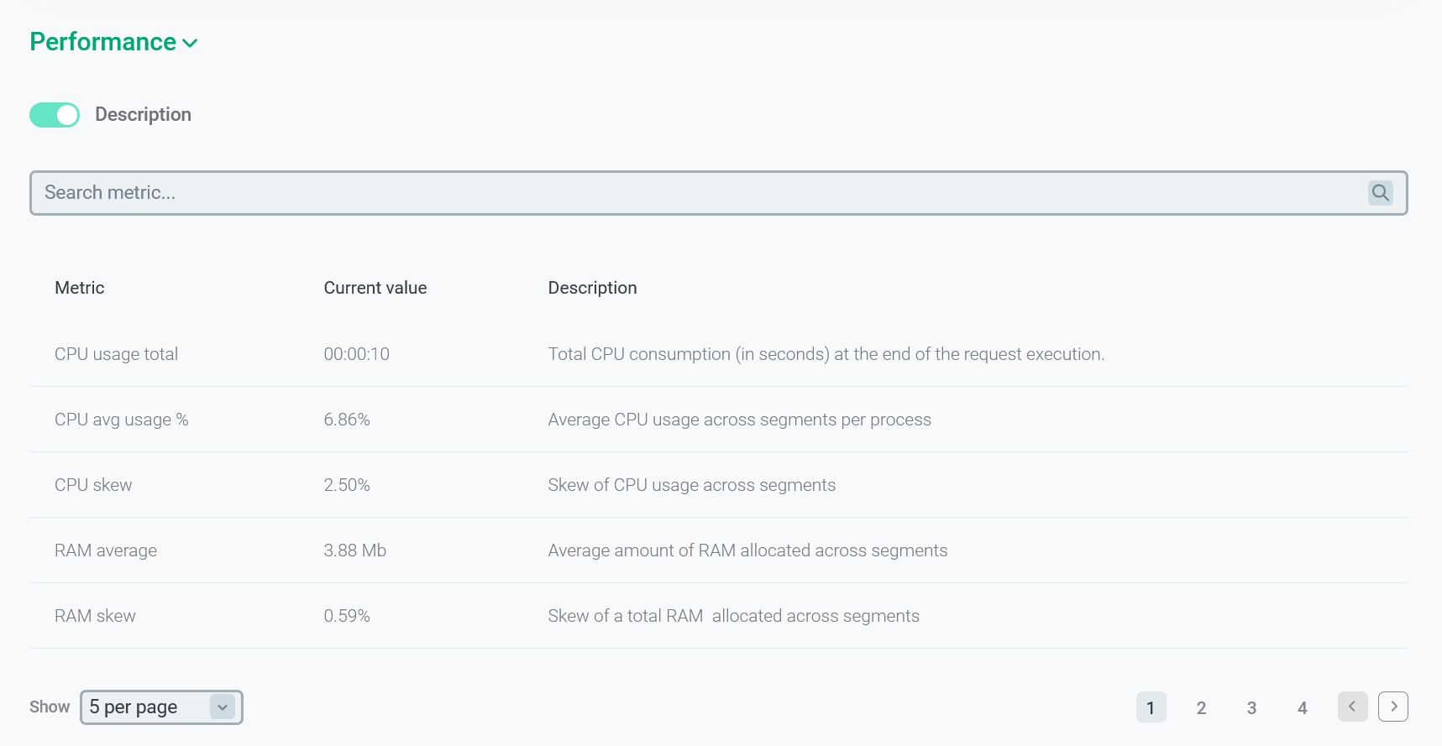Screen dimensions: 1442x746
Task: Click the Performance heading text
Action: click(x=102, y=42)
